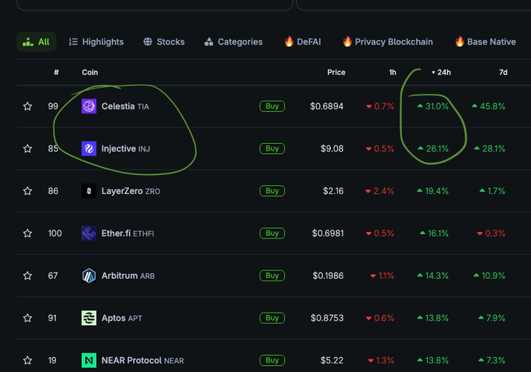Star the Ether.fi row

tap(27, 233)
